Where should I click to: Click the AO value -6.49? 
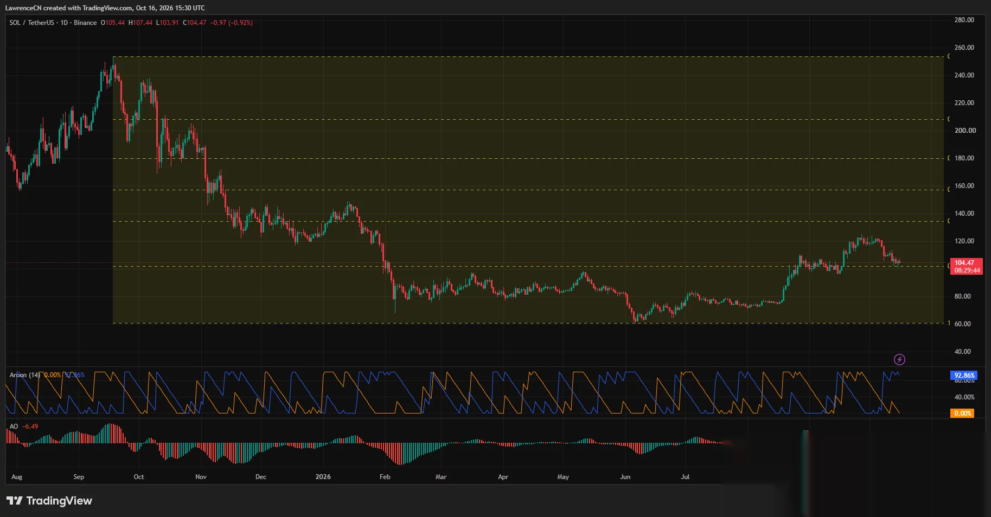30,426
